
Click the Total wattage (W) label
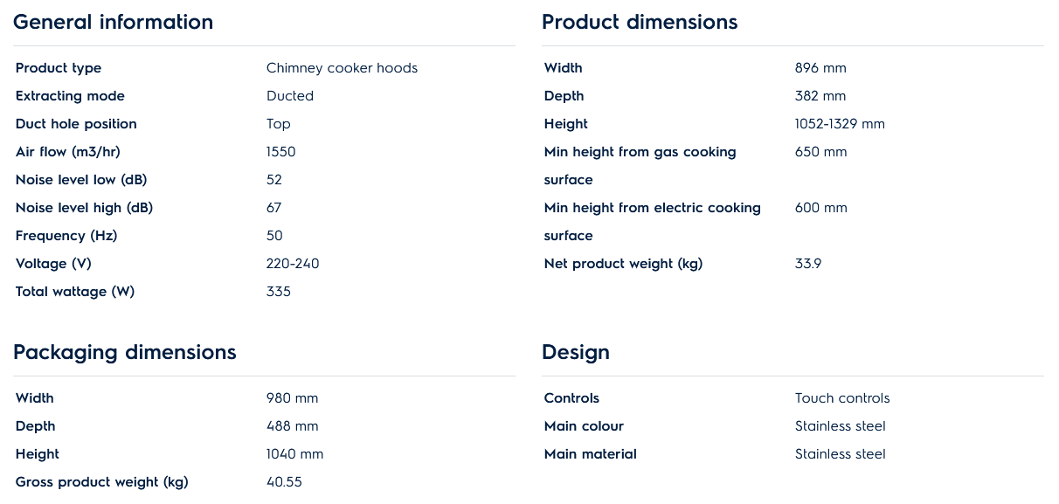tap(75, 292)
